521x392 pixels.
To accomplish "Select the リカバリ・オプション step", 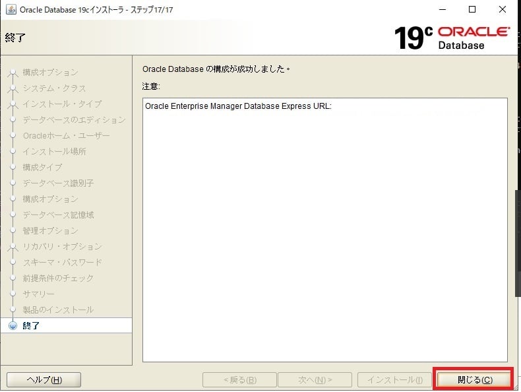I will [62, 246].
